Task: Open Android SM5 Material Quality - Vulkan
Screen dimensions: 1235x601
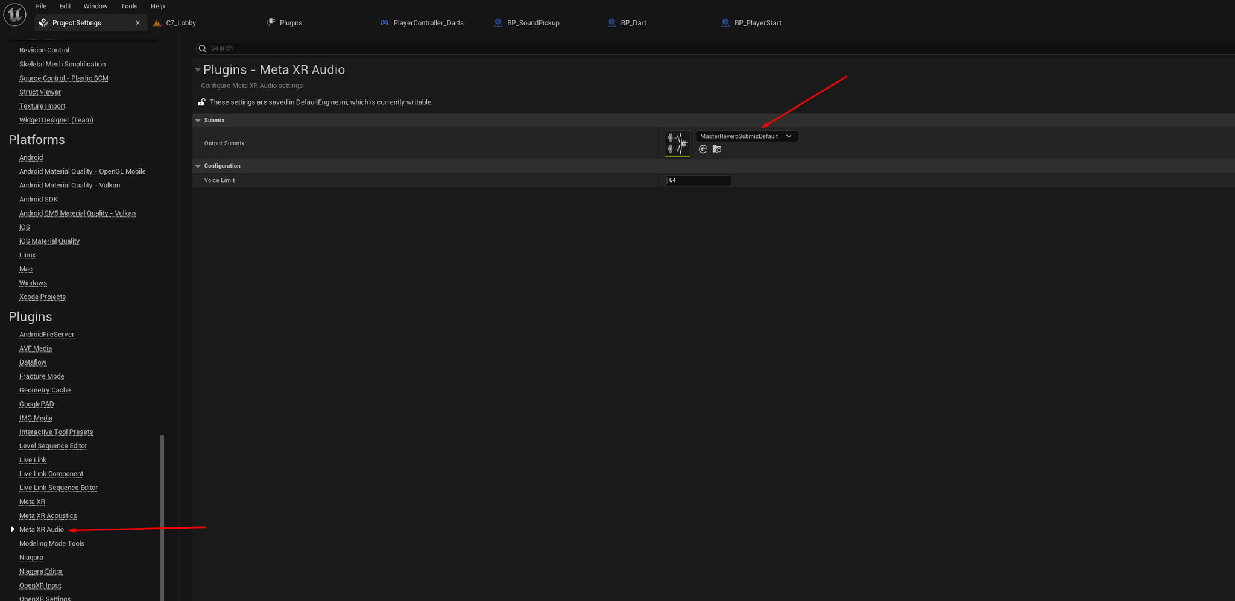Action: pyautogui.click(x=77, y=213)
